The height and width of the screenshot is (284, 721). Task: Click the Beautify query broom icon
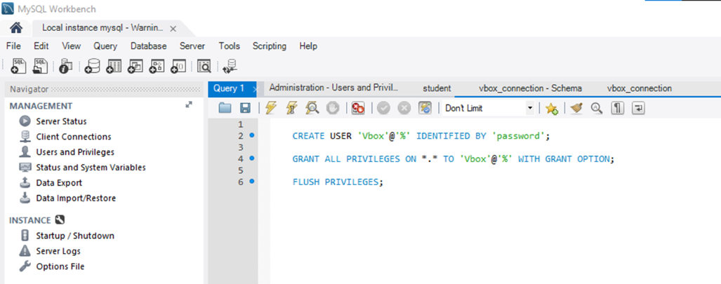click(576, 109)
